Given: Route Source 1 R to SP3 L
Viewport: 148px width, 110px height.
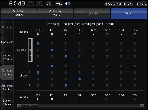Looking at the screenshot, I should pos(93,50).
